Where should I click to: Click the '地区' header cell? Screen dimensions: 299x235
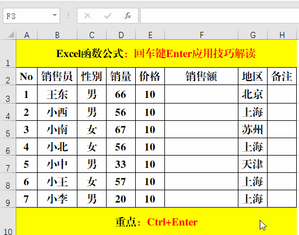pos(253,76)
